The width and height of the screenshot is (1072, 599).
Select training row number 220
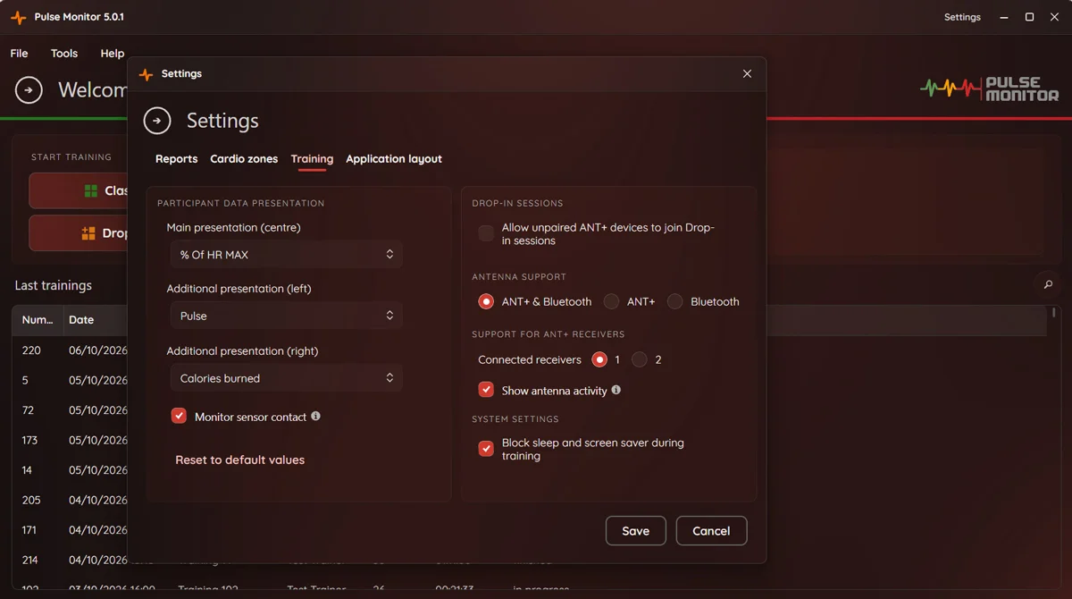coord(69,350)
